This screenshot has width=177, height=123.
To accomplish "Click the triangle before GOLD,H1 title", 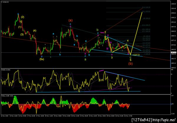I will 2,2.
